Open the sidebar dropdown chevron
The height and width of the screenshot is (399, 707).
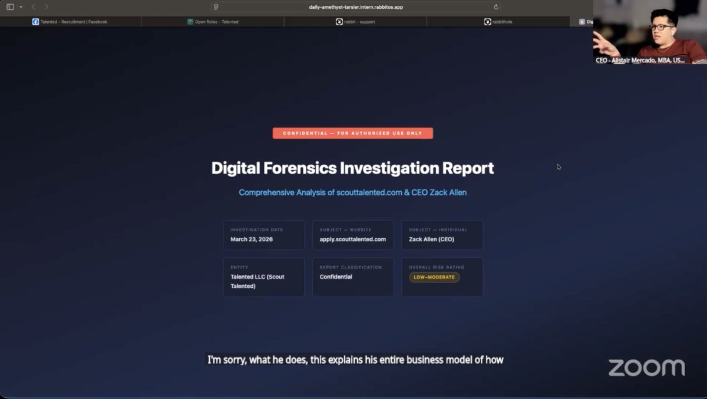click(x=21, y=7)
